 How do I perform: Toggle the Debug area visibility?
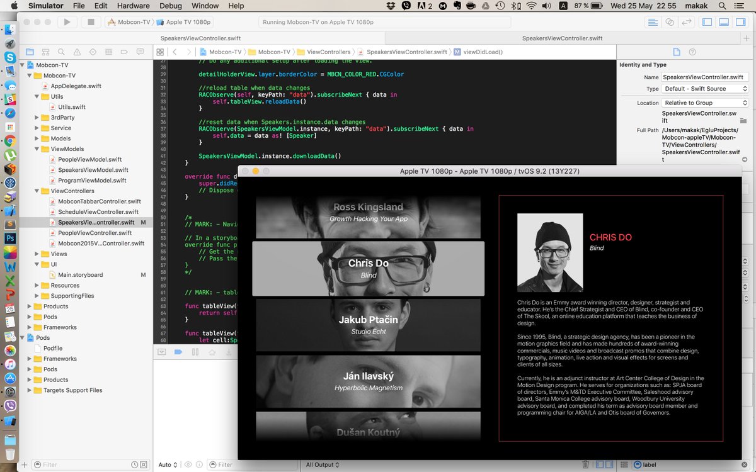723,22
